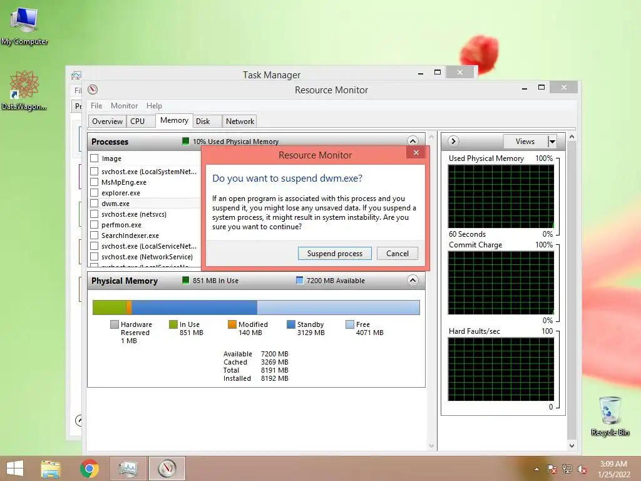
Task: Open the Windows Start button
Action: [x=15, y=468]
